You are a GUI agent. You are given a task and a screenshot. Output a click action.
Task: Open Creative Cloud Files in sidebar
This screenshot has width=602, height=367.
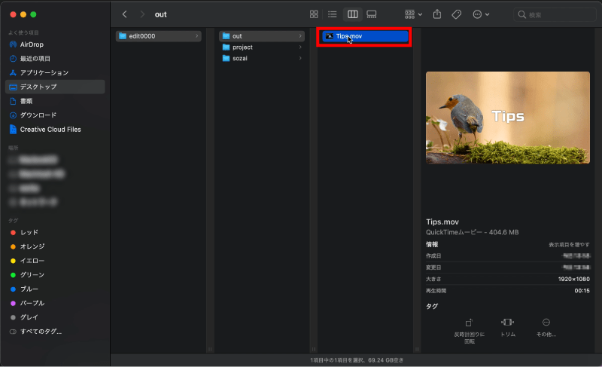[x=55, y=129]
